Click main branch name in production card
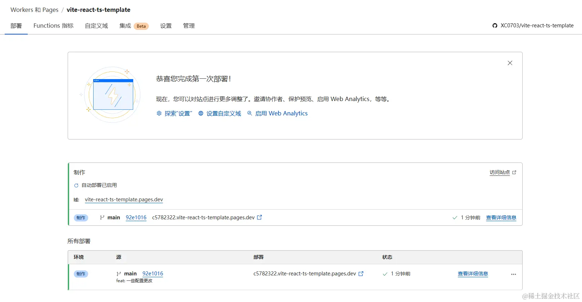The image size is (582, 302). 114,218
